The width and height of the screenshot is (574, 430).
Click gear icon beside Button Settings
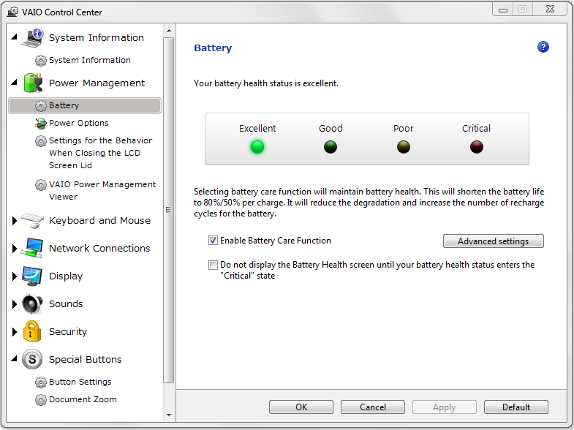(x=41, y=382)
